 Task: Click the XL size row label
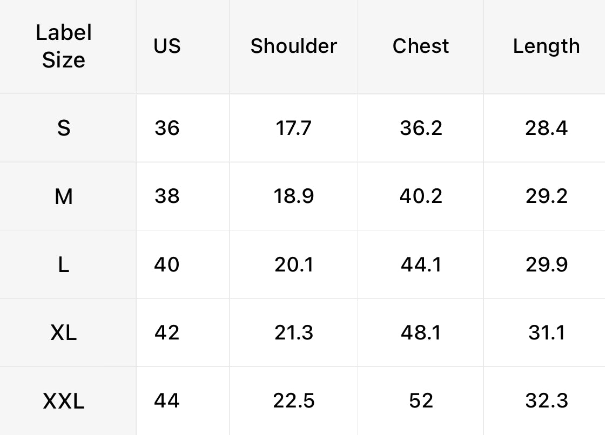(64, 332)
